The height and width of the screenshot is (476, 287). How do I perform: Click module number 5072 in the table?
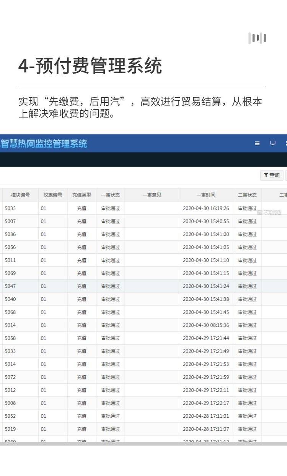click(x=10, y=377)
